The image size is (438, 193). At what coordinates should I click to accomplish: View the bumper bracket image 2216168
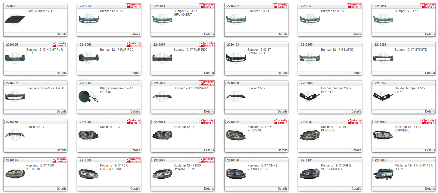(309, 97)
